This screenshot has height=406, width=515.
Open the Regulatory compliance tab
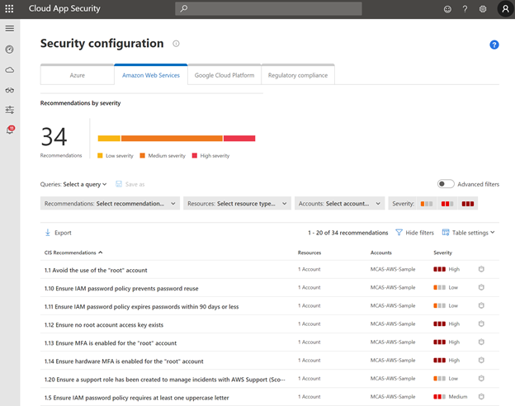click(x=298, y=74)
